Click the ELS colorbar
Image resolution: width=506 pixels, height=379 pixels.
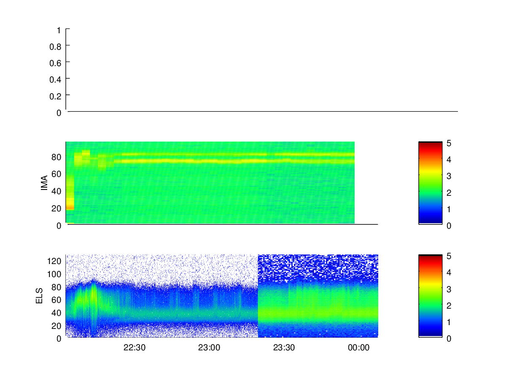pyautogui.click(x=430, y=296)
